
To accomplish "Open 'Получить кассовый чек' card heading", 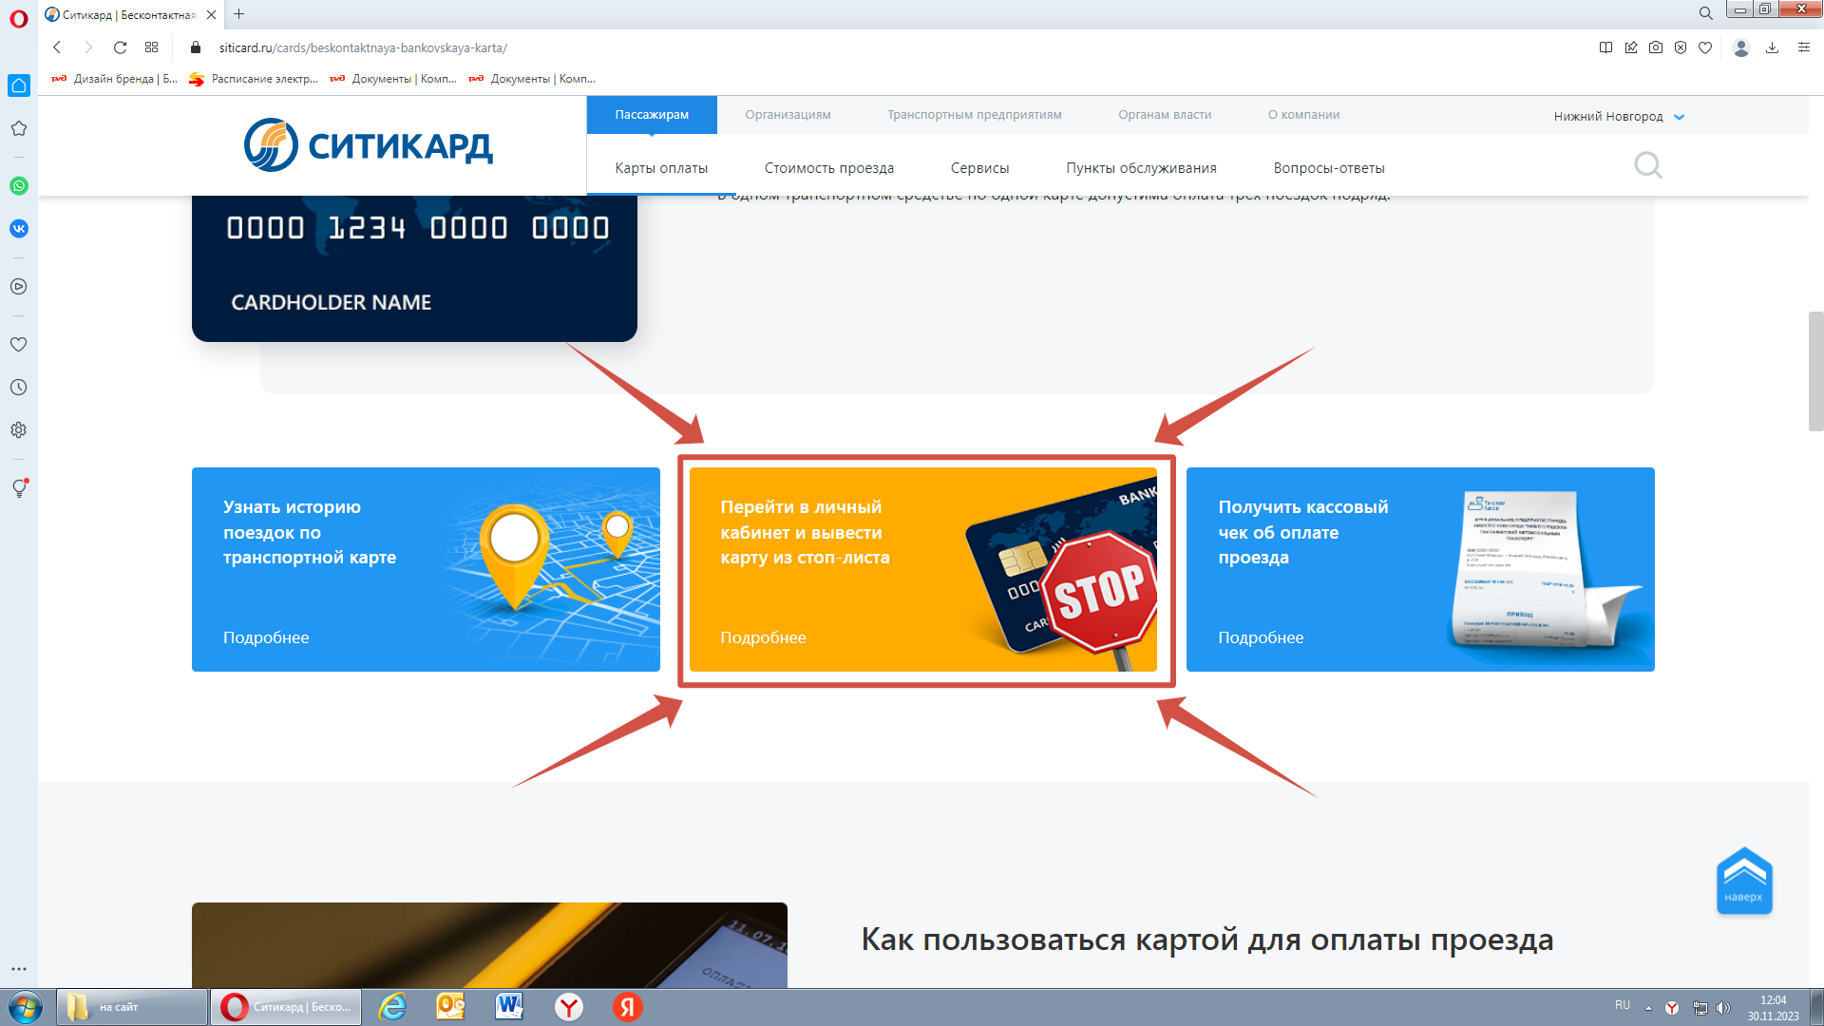I will point(1302,532).
